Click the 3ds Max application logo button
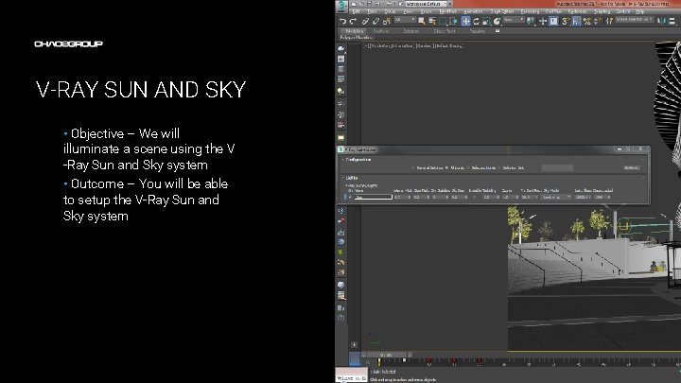This screenshot has width=681, height=383. [341, 6]
